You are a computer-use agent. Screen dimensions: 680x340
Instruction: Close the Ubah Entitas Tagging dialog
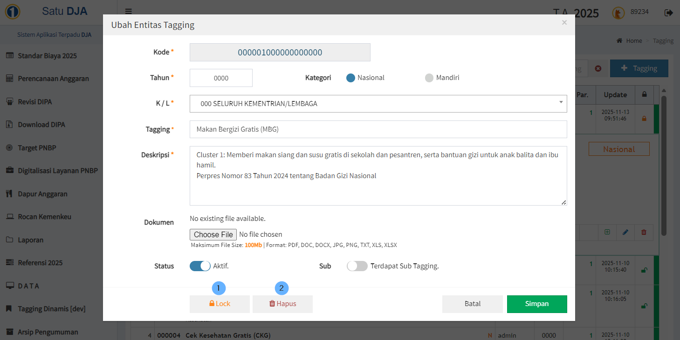click(564, 22)
